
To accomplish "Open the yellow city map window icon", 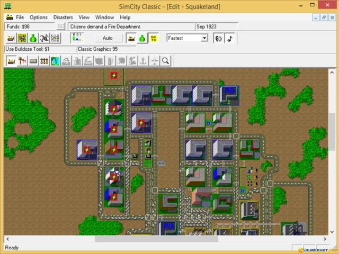I will 22,38.
